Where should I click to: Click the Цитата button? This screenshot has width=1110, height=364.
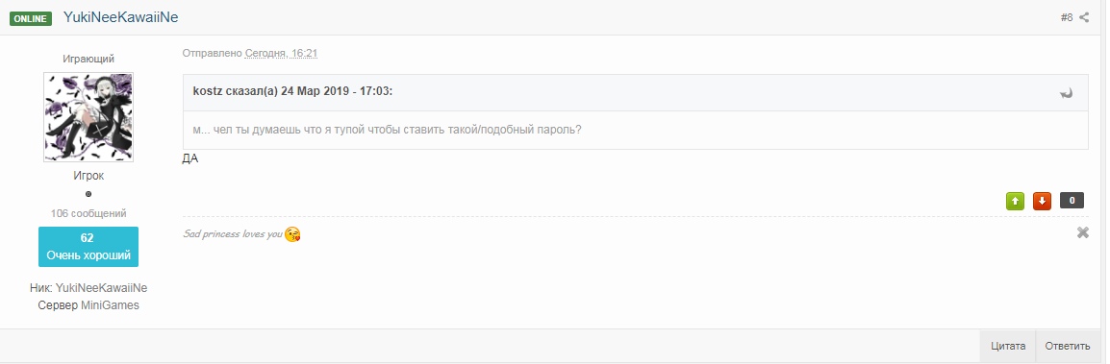(1008, 347)
